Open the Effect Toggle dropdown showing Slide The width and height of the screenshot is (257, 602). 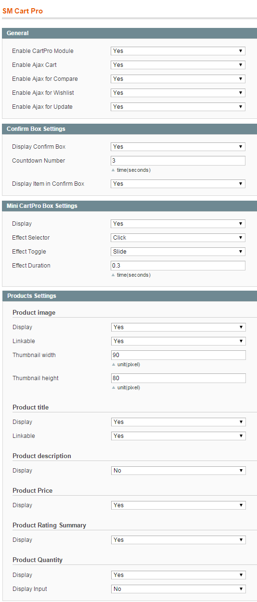point(178,252)
